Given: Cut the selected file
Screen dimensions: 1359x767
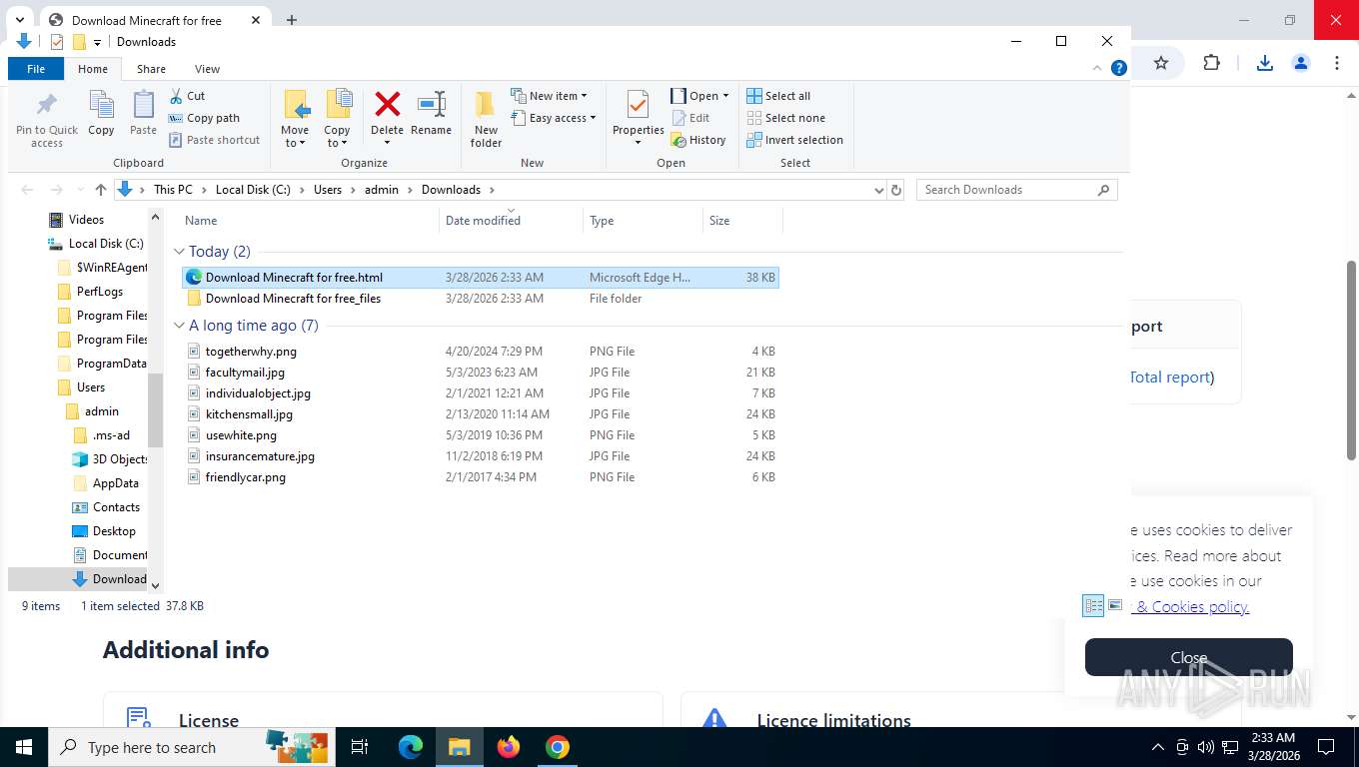Looking at the screenshot, I should [x=187, y=96].
